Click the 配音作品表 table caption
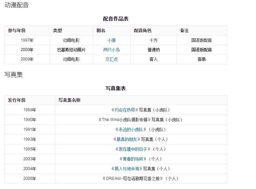256x189 pixels. pyautogui.click(x=116, y=19)
